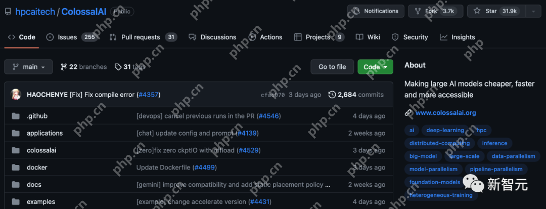
Task: Open the #4499 link in docker commit message
Action: pos(204,168)
